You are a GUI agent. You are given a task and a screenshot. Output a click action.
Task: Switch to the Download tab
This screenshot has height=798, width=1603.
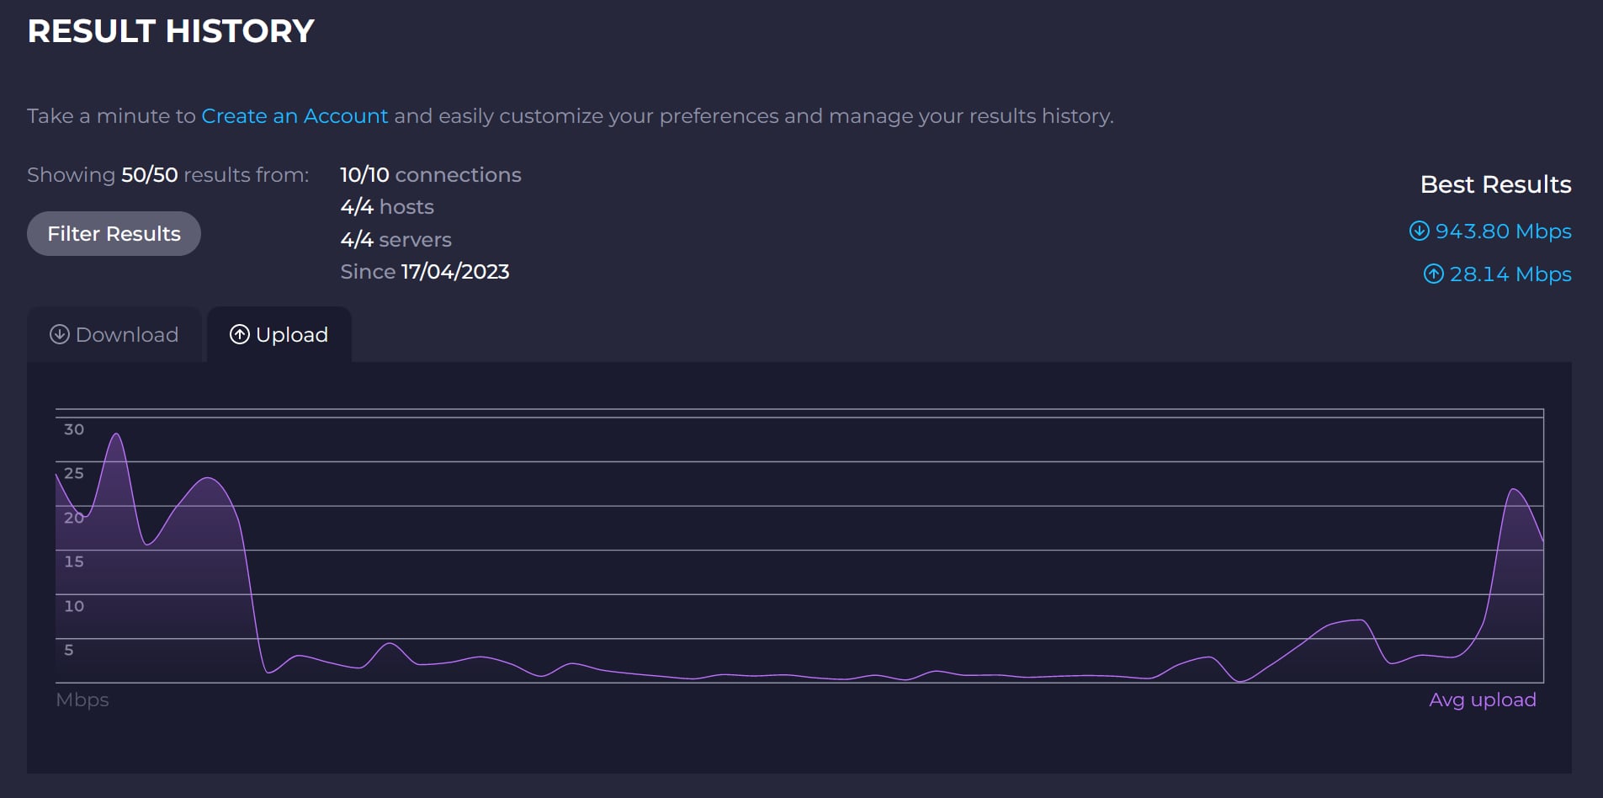(x=114, y=334)
